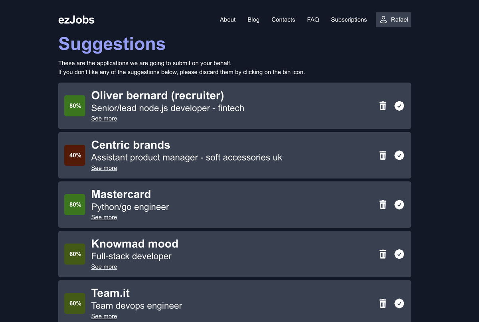Click the bin icon for Centric brands
The width and height of the screenshot is (479, 322).
(383, 155)
